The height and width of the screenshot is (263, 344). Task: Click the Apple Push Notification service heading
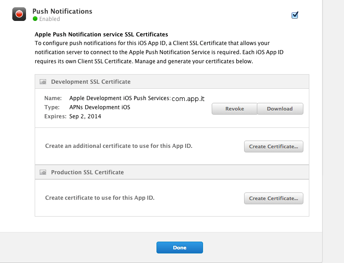101,34
